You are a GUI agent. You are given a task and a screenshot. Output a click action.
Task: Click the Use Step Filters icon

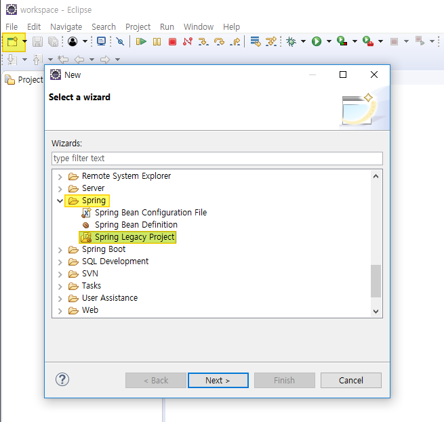271,41
